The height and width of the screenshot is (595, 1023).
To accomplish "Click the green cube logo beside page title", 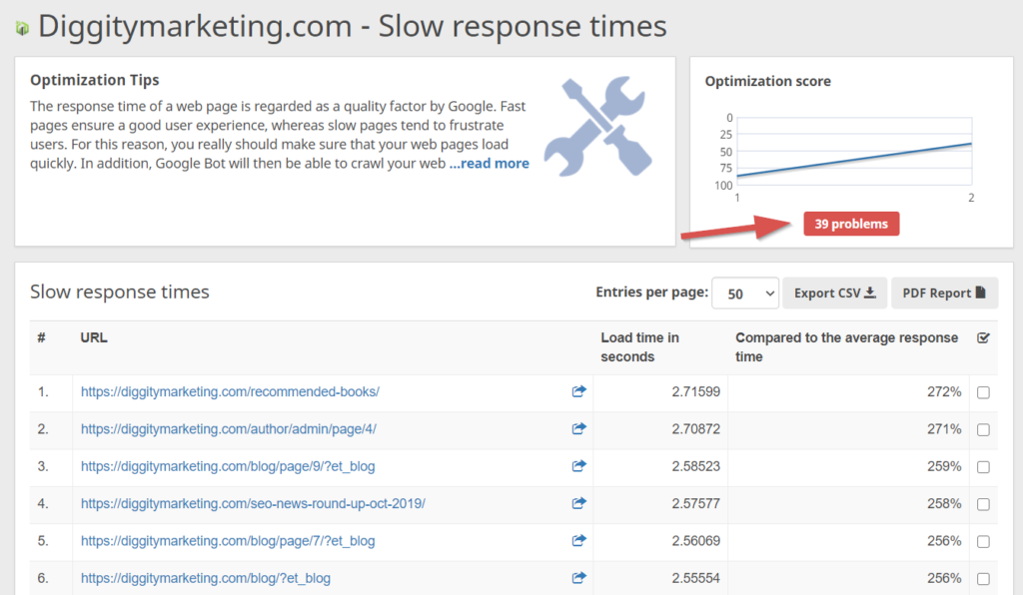I will click(22, 28).
